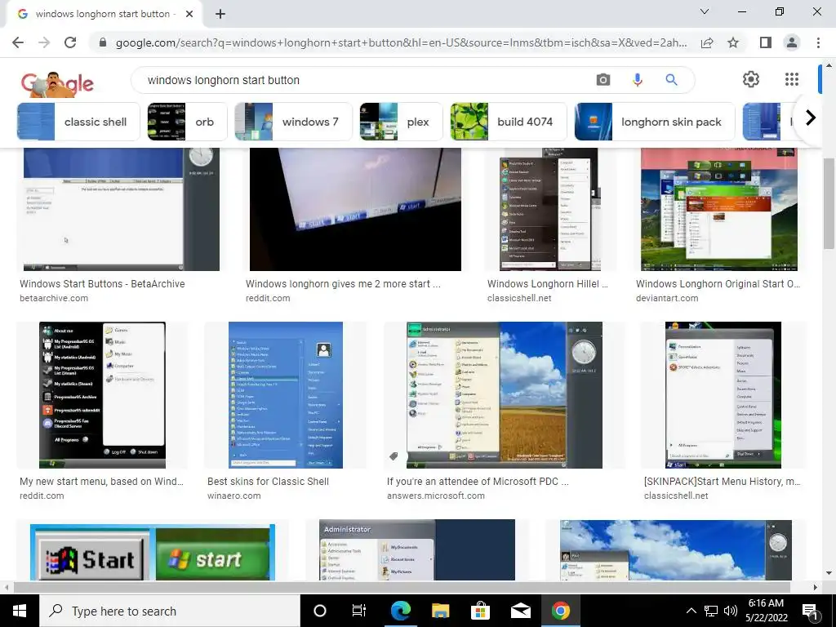Screen dimensions: 836x627
Task: Open Task View on taskbar
Action: [359, 611]
